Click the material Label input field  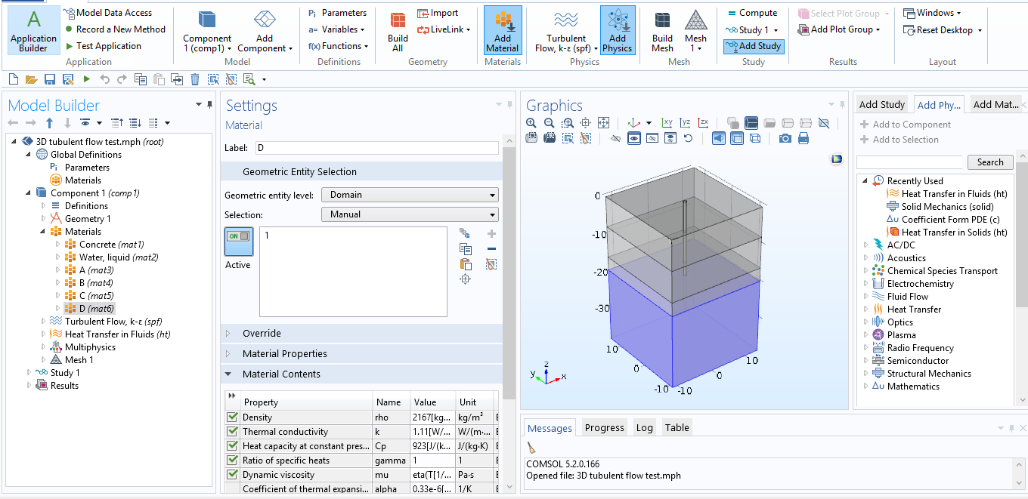pos(376,148)
